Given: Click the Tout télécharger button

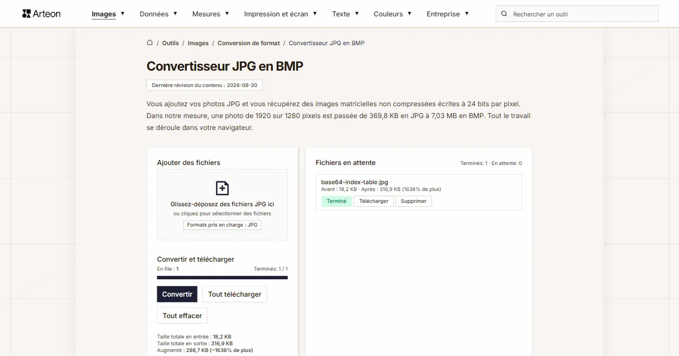Looking at the screenshot, I should [235, 294].
